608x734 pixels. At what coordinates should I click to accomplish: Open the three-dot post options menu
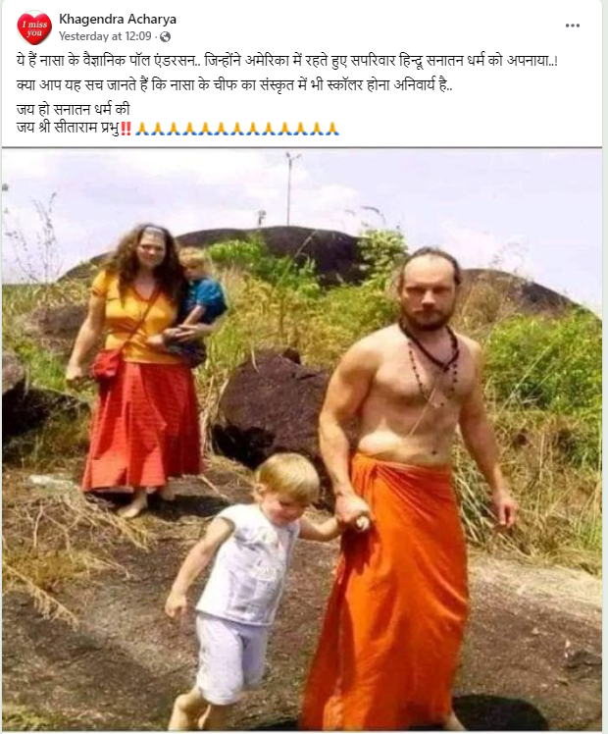(x=573, y=26)
